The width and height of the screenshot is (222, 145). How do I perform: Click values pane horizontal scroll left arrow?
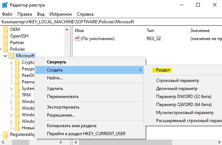pos(76,142)
